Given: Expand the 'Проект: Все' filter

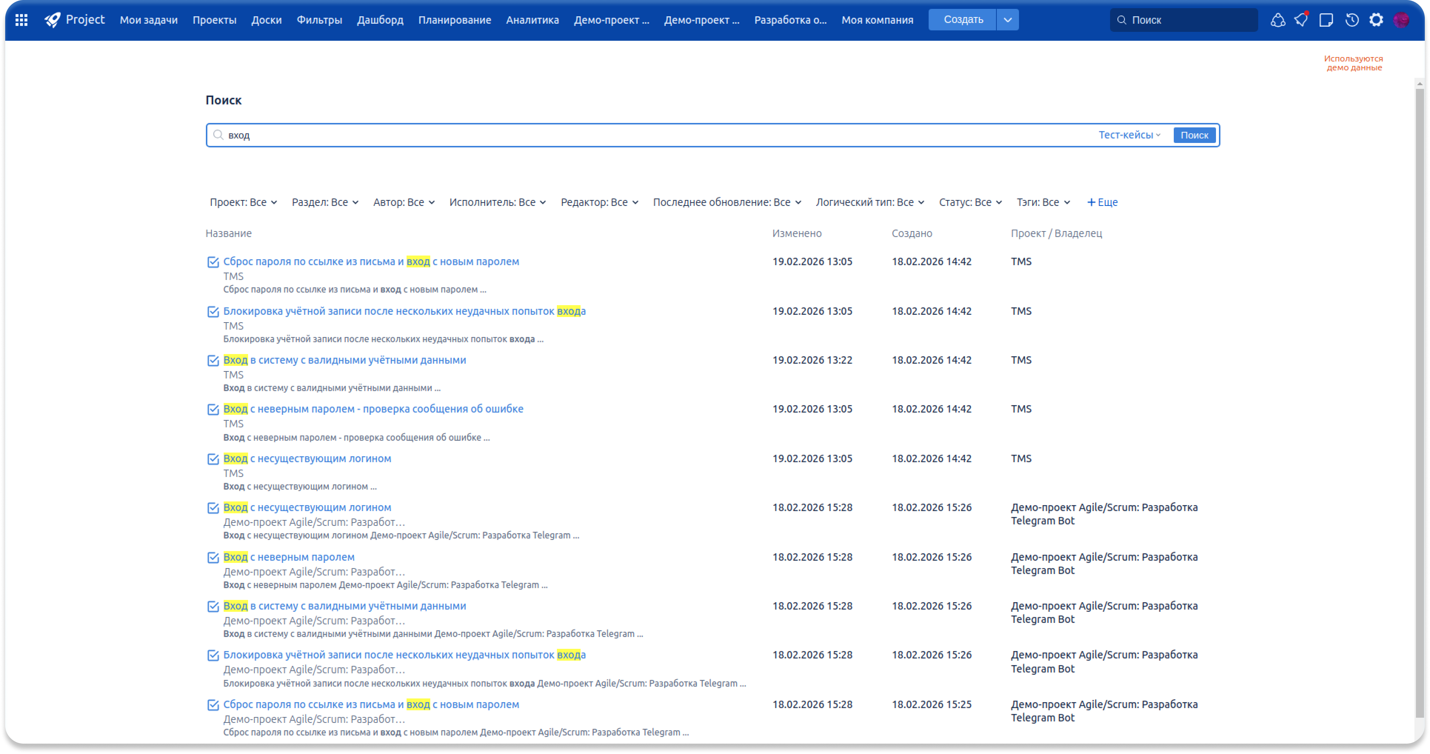Looking at the screenshot, I should [x=243, y=203].
